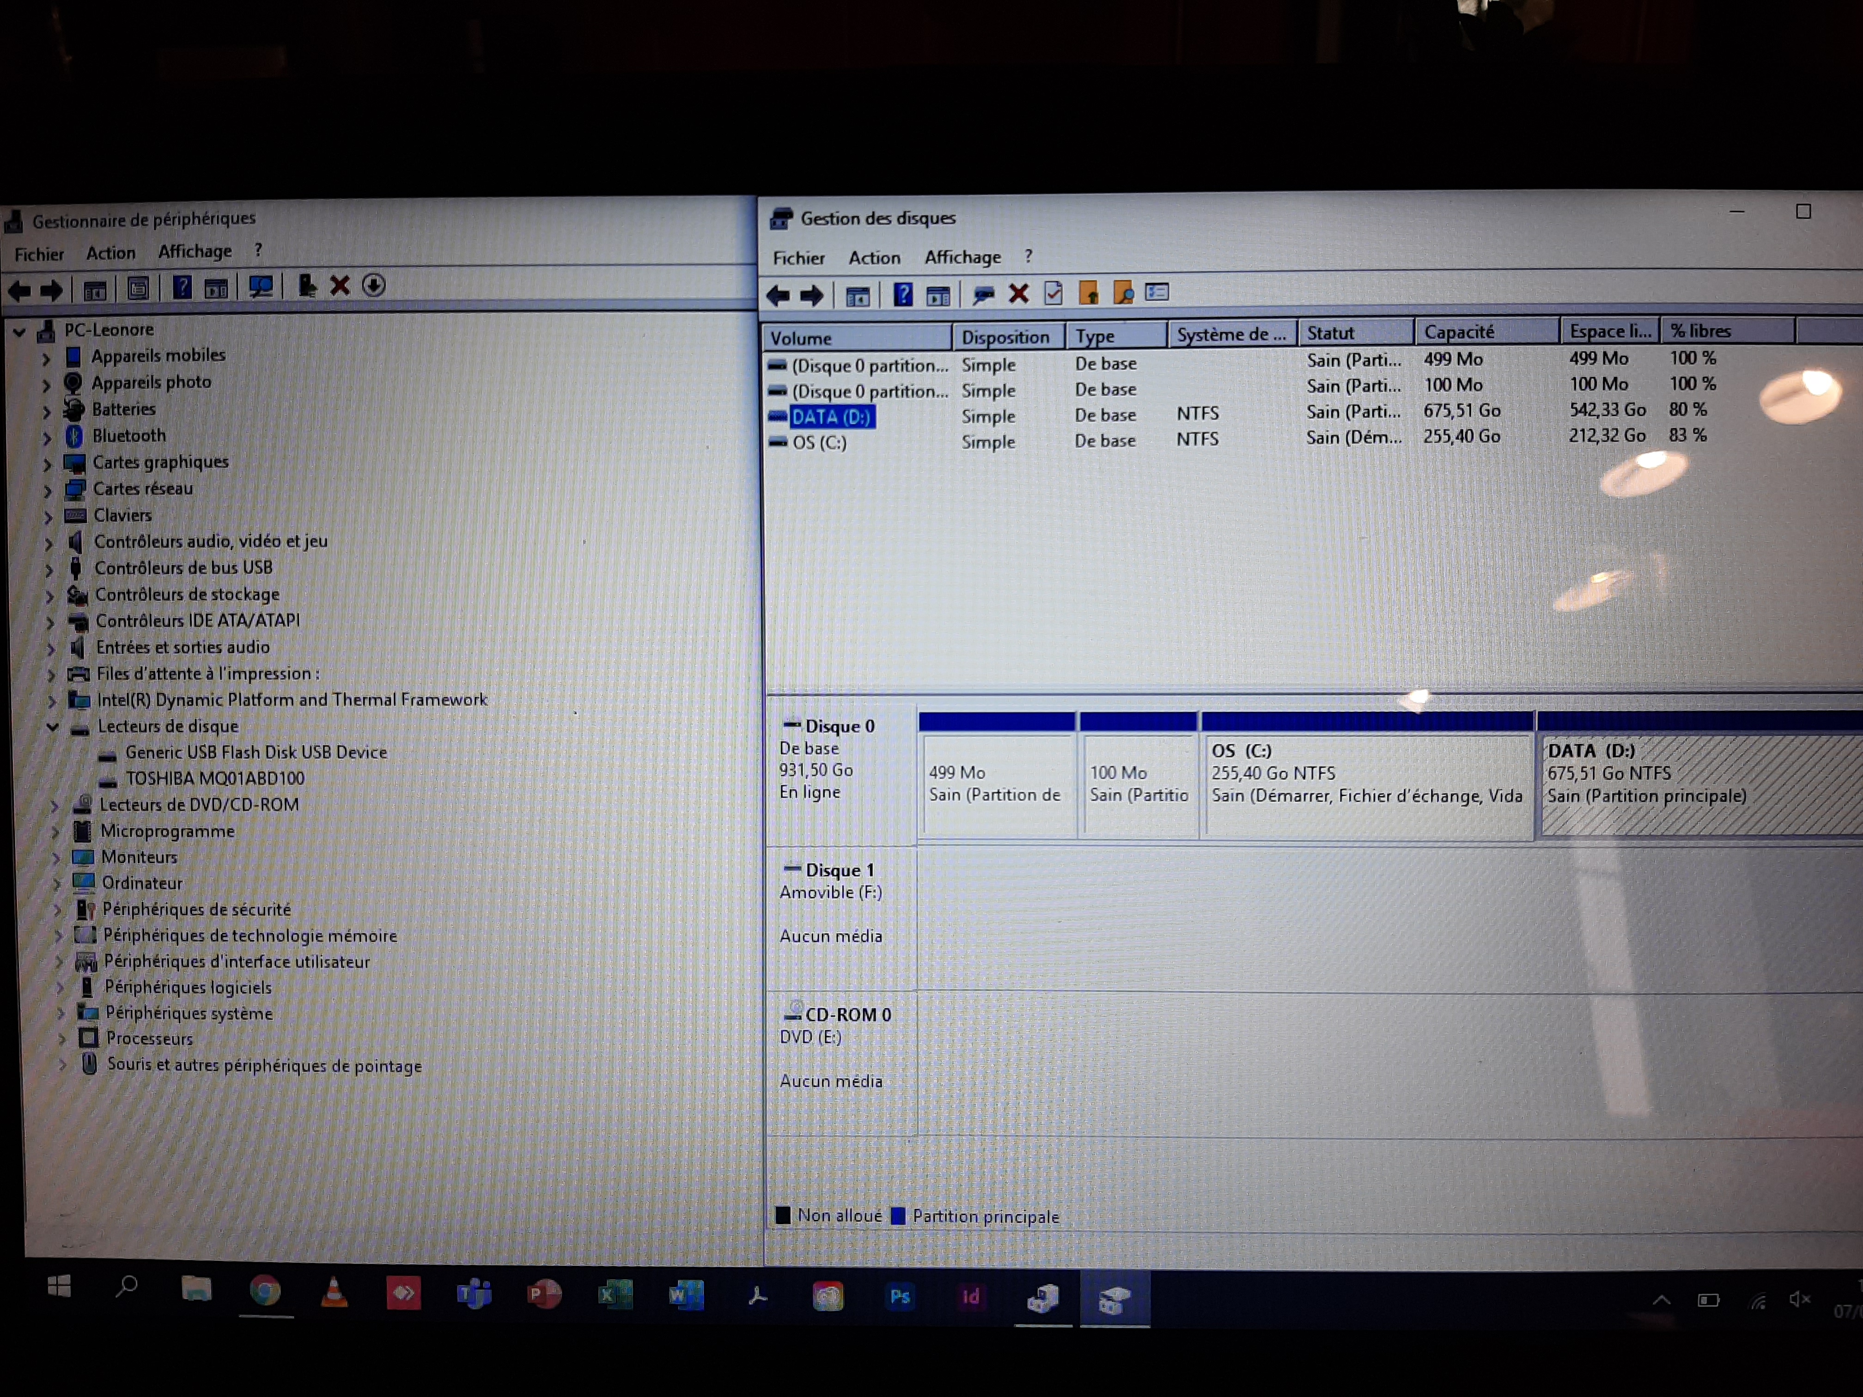This screenshot has height=1397, width=1863.
Task: Sort by the Statut column header
Action: (1356, 333)
